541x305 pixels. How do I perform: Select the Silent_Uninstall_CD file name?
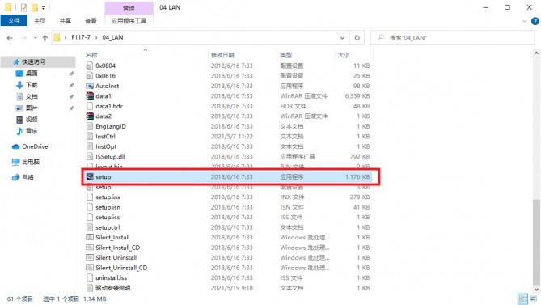(121, 268)
